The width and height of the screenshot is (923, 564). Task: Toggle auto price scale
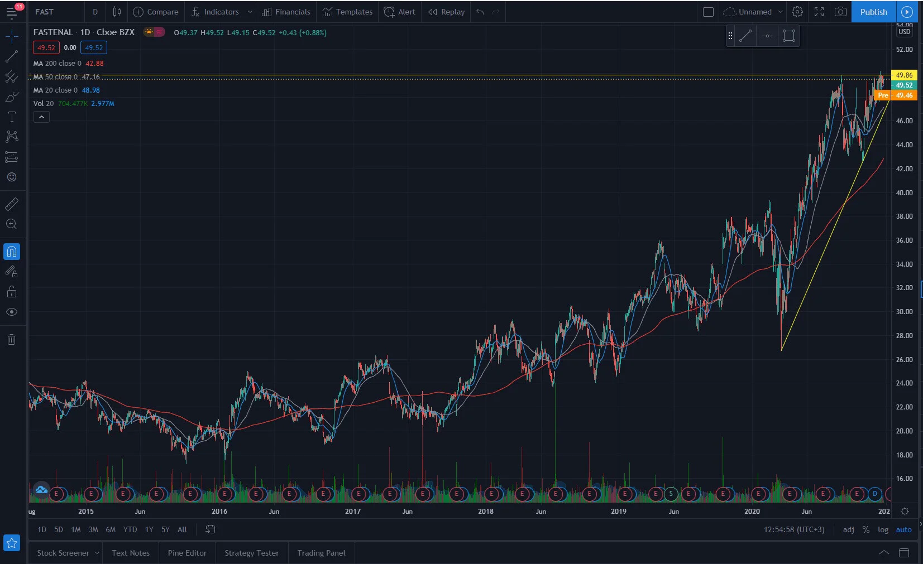tap(903, 529)
